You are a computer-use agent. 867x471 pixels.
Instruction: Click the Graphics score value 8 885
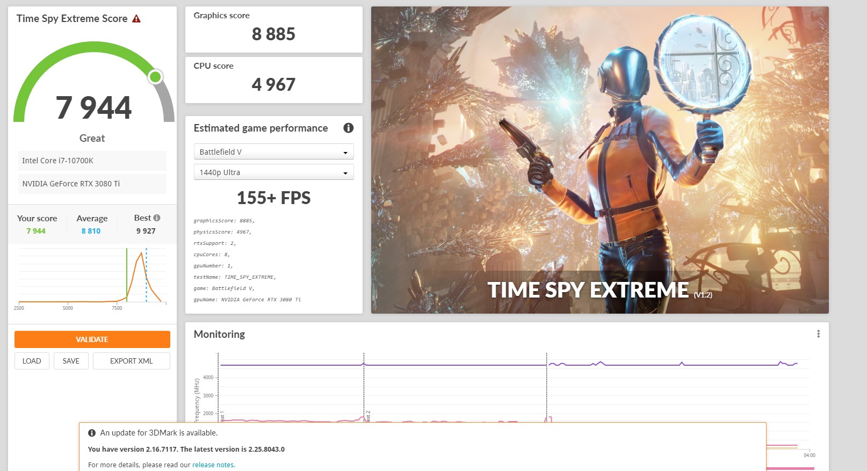(273, 34)
